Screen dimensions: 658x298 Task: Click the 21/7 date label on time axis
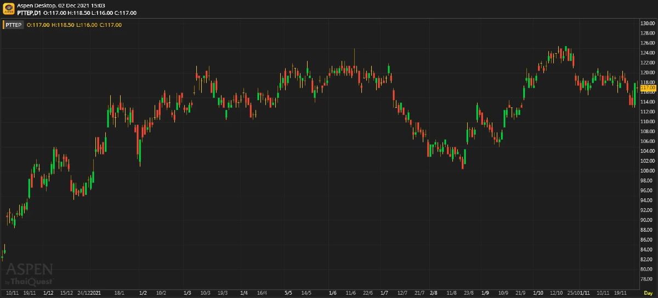[419, 293]
